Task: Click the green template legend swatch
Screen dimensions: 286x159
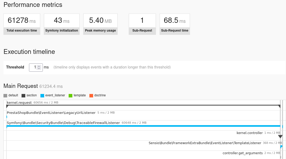Action: (x=71, y=96)
